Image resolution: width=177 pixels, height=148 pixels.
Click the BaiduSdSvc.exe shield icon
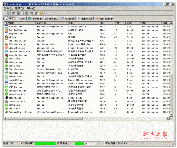point(7,91)
